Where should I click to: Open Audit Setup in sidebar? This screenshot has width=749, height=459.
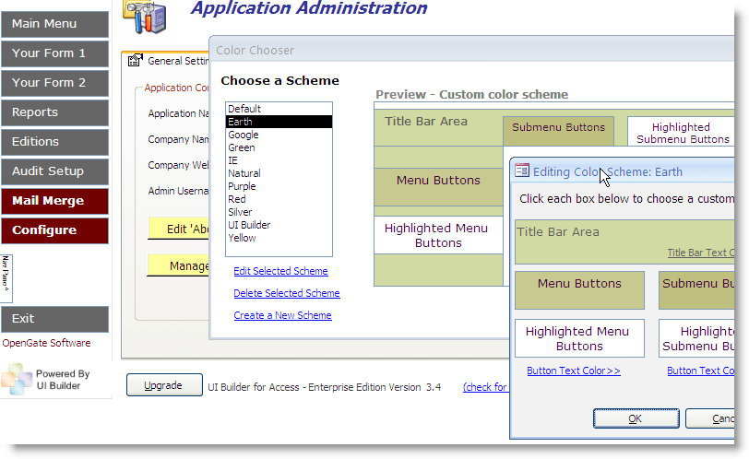(x=54, y=171)
